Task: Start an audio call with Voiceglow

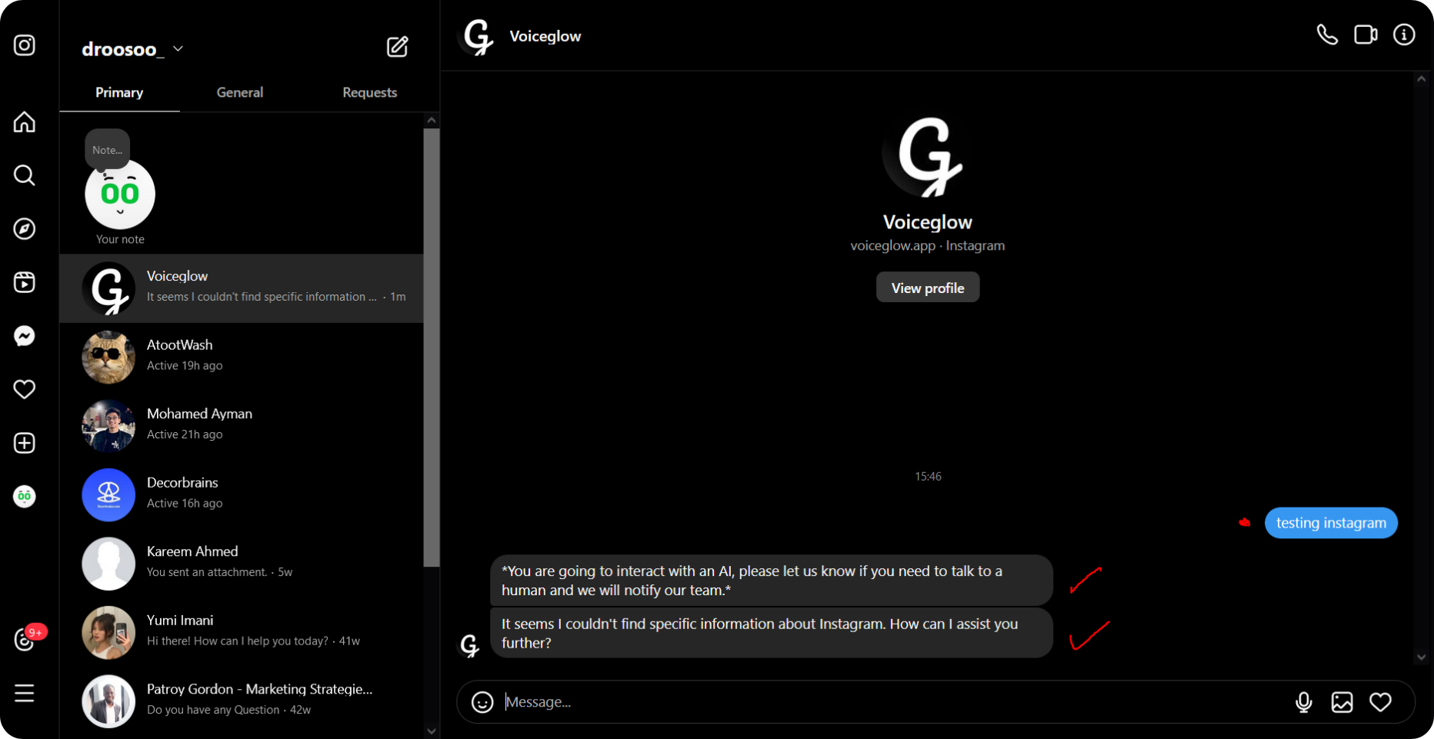Action: point(1327,35)
